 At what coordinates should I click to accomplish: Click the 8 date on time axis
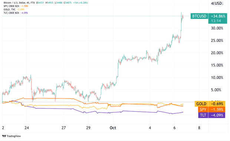click(199, 128)
